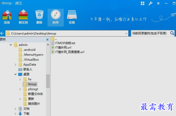
Task: Expand the 更新 folder node
Action: tap(20, 99)
